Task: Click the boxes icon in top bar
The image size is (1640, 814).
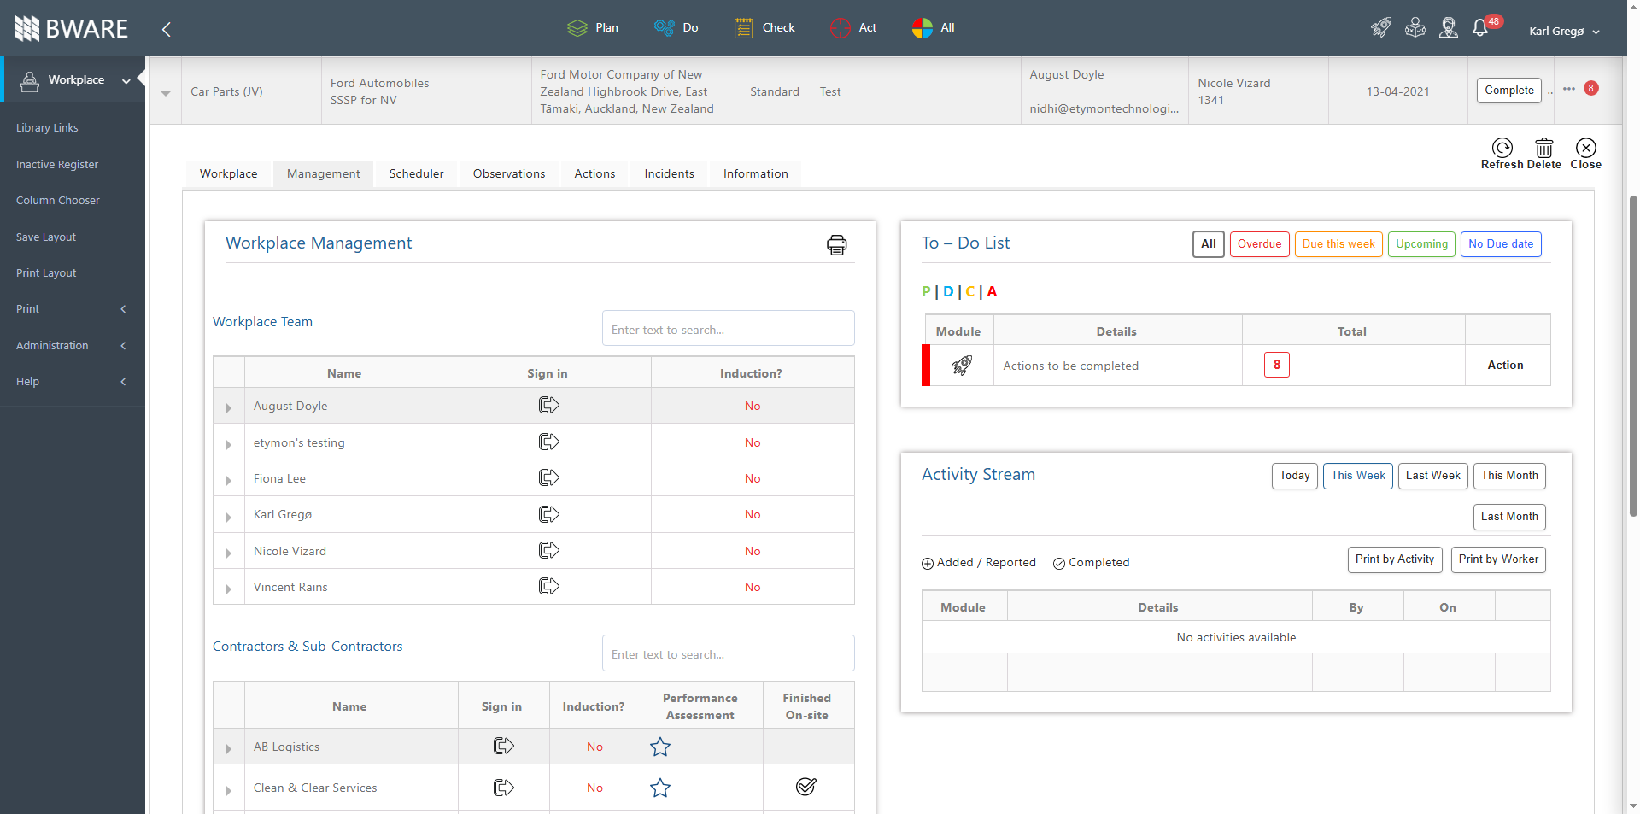Action: (x=1415, y=27)
